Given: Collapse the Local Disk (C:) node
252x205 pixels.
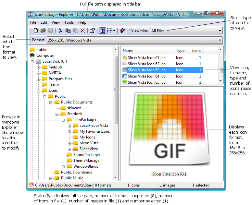Looking at the screenshot, I should 32,62.
